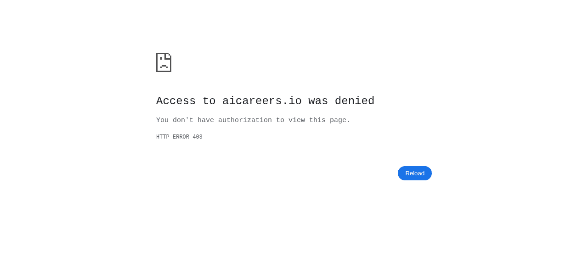Viewport: 588px width, 279px height.
Task: Click the word "was" in the heading
Action: pyautogui.click(x=318, y=101)
